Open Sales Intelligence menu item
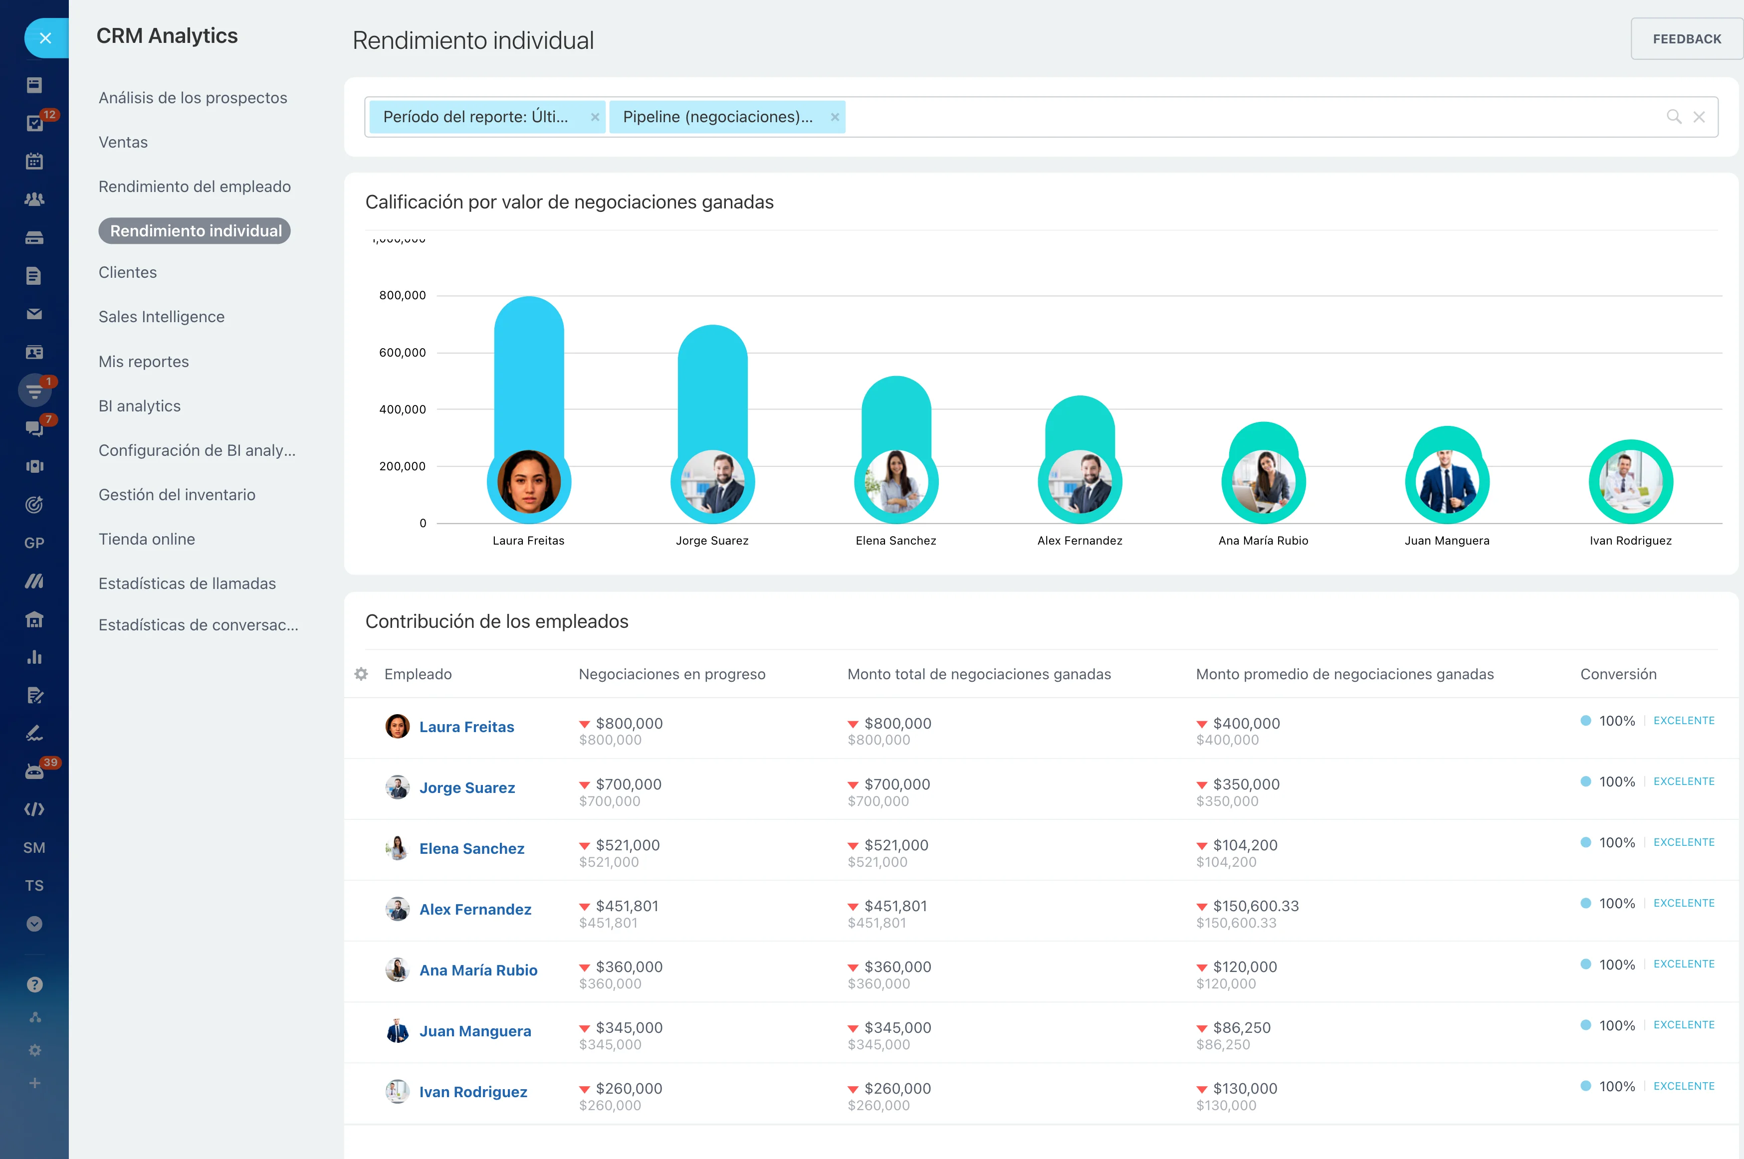The width and height of the screenshot is (1744, 1159). click(x=161, y=316)
